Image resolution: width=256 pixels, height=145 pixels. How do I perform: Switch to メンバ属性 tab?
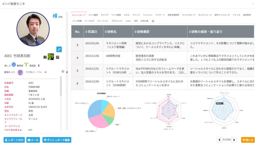(93, 15)
